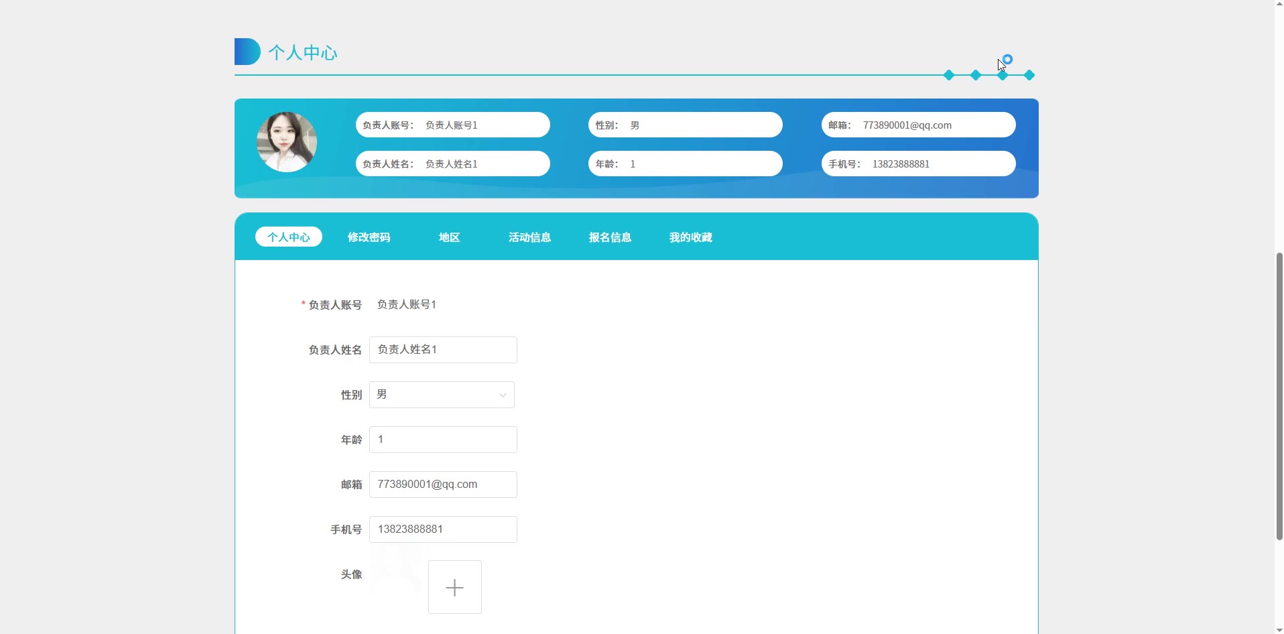The height and width of the screenshot is (634, 1284).
Task: Click the circular profile avatar photo
Action: [287, 142]
